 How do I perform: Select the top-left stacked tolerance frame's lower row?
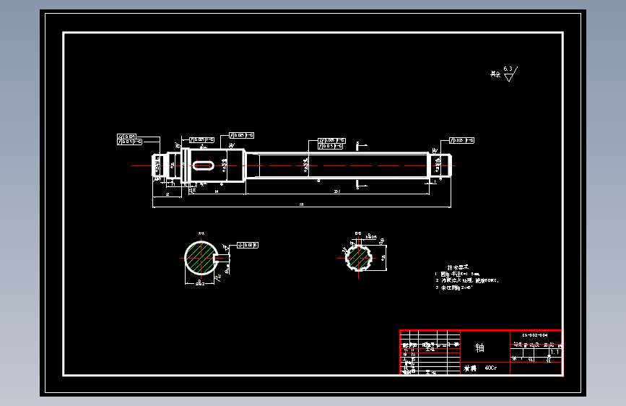(x=129, y=142)
